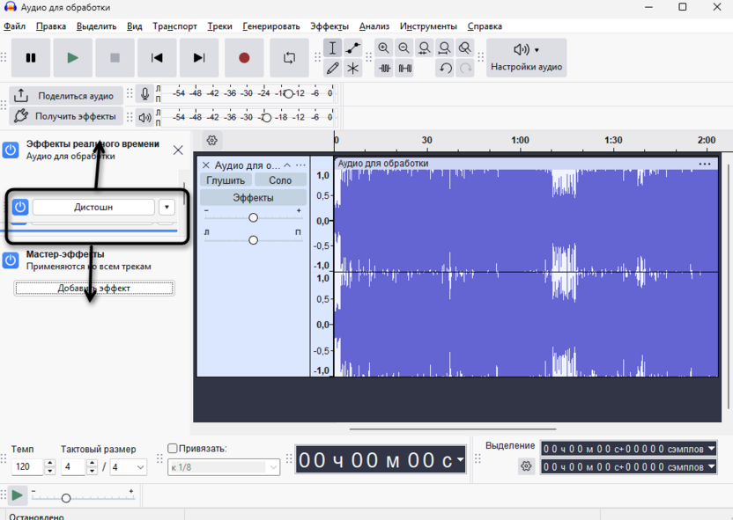733x520 pixels.
Task: Adjust track pan slider
Action: pos(253,240)
